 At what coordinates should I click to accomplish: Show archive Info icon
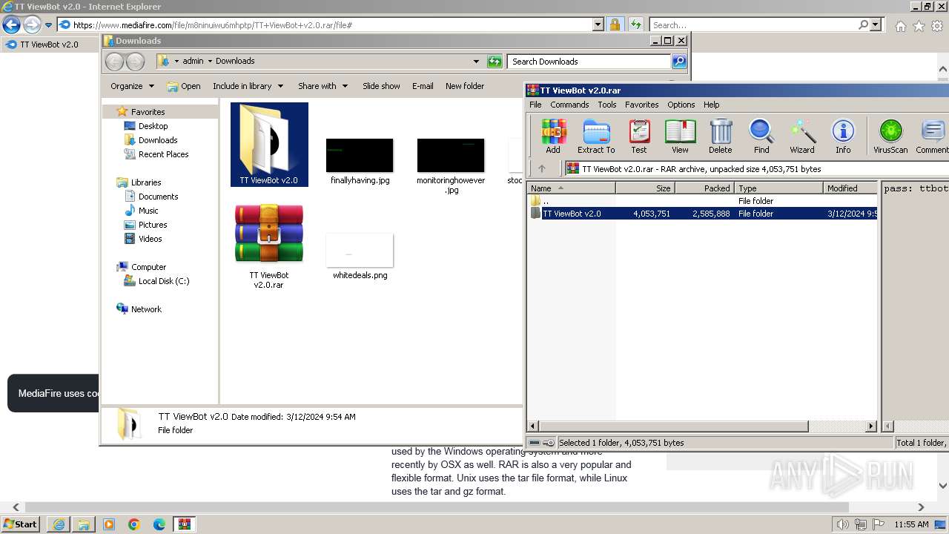(x=843, y=136)
